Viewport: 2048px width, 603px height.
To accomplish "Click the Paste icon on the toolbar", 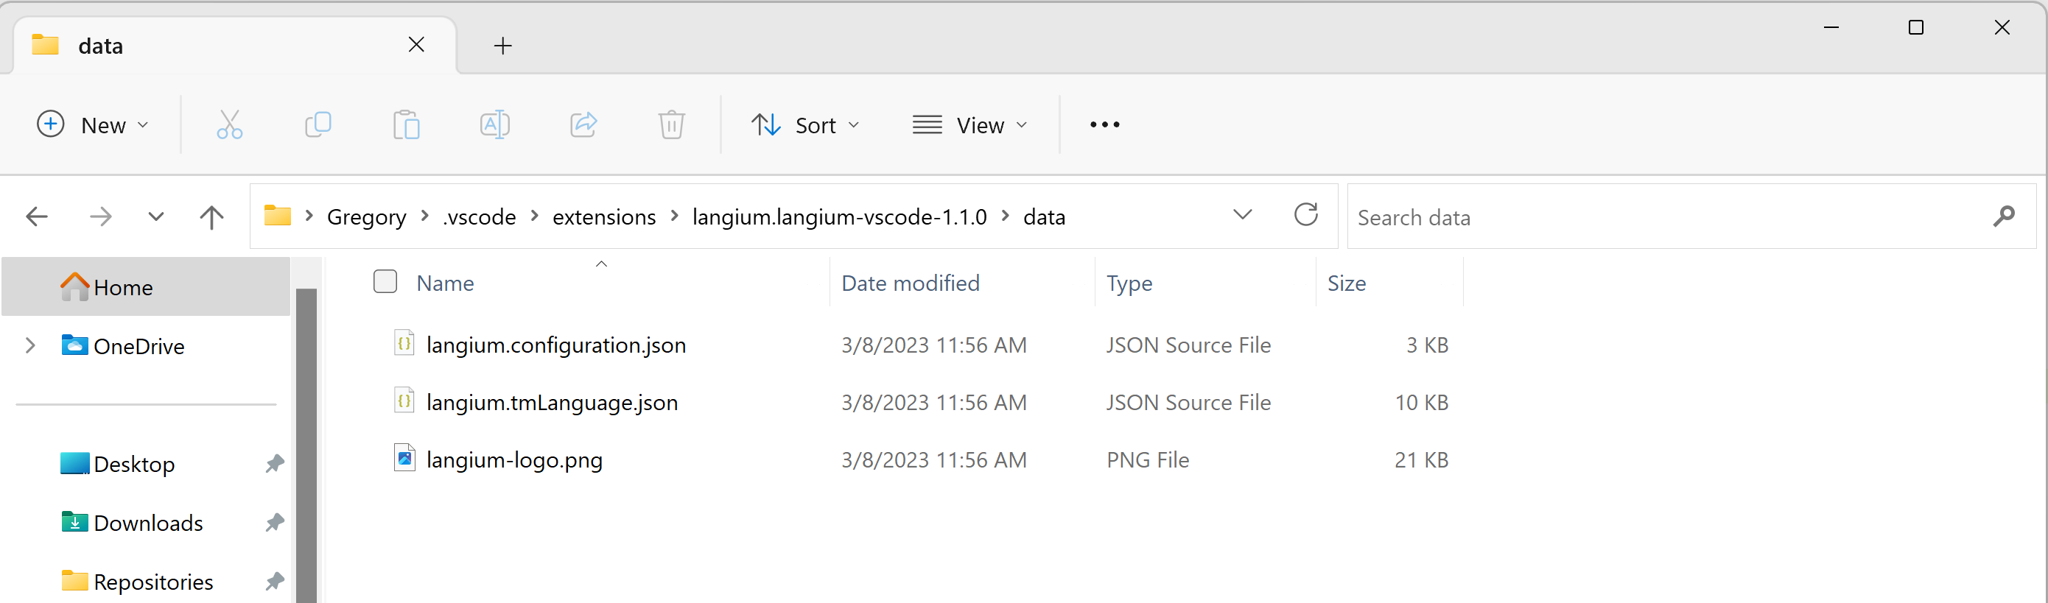I will (406, 124).
